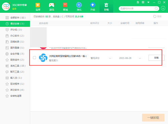Select 系统工具 (15) category
The width and height of the screenshot is (168, 124).
(x=15, y=66)
